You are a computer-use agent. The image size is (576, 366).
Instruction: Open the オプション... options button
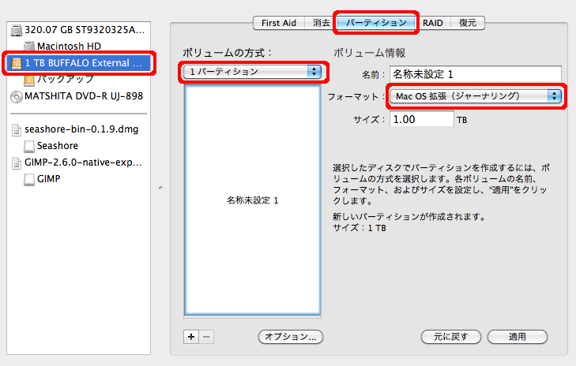[x=291, y=337]
